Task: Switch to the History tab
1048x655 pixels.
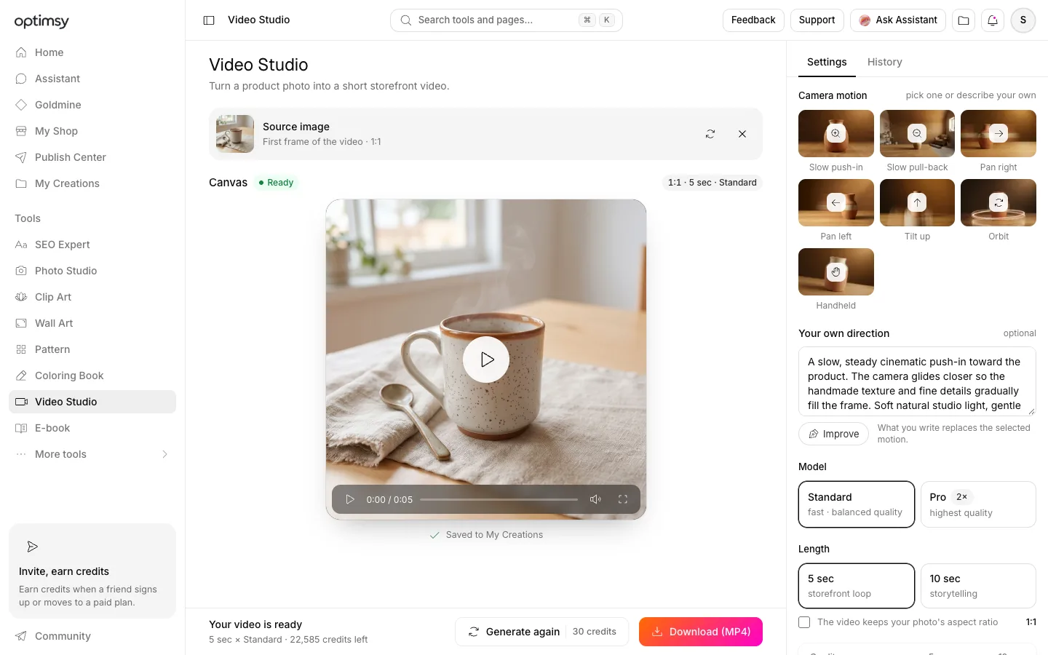Action: point(884,62)
